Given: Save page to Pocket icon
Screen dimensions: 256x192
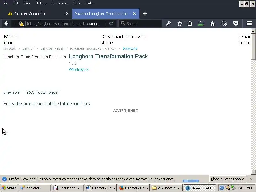Looking at the screenshot, I should [236, 23].
